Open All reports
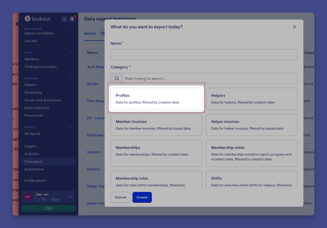 (32, 134)
